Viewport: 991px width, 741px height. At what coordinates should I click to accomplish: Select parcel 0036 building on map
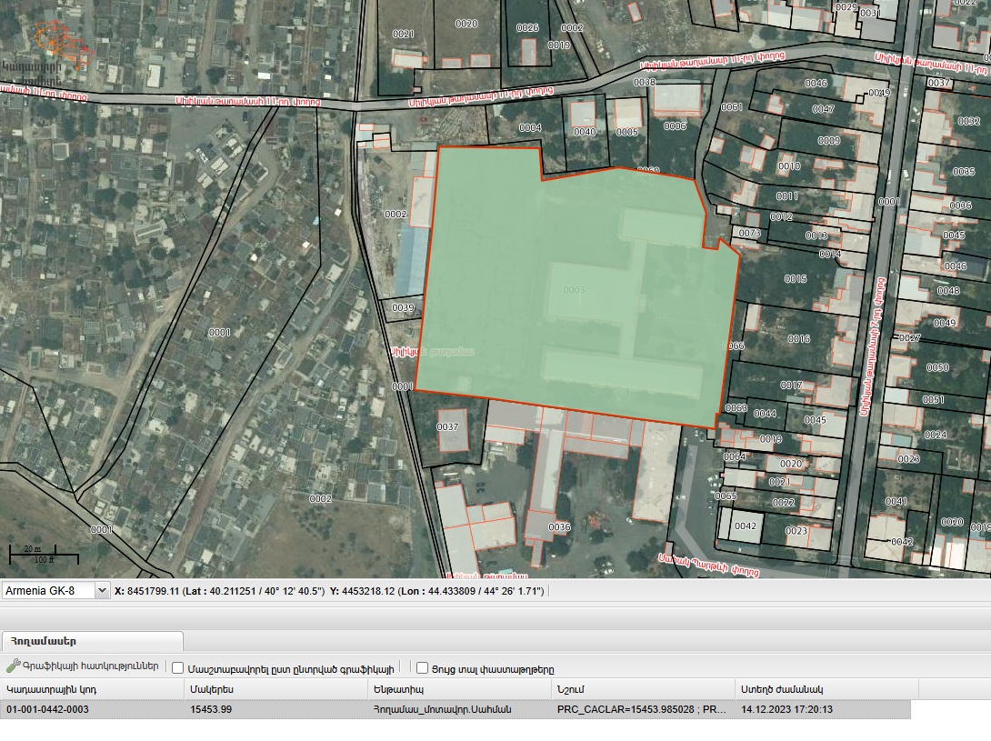[559, 527]
